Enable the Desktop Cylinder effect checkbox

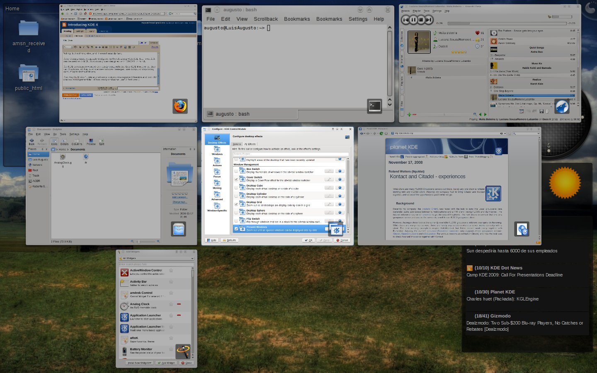[236, 196]
